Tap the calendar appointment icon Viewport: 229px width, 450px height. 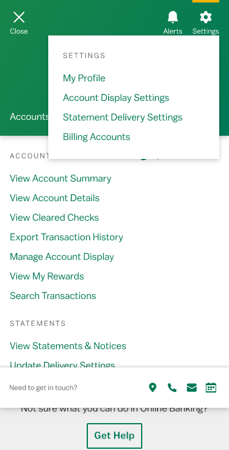(211, 388)
